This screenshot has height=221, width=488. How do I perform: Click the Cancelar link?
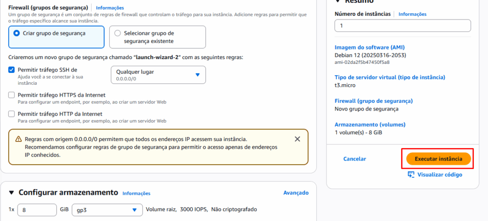[x=355, y=159]
